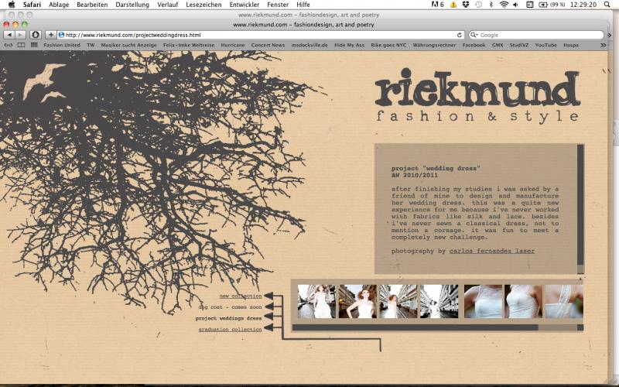Open the reading list glasses icon
619x387 pixels.
point(8,45)
